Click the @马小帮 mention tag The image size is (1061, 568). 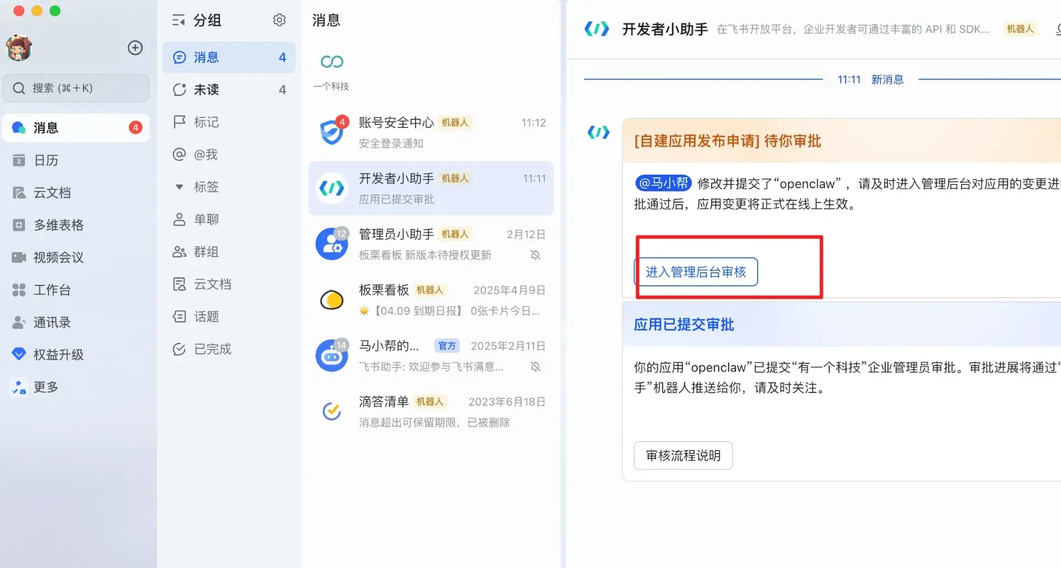click(663, 183)
